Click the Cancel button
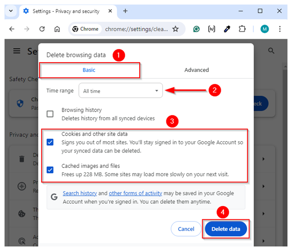Image resolution: width=292 pixels, height=251 pixels. [x=186, y=229]
